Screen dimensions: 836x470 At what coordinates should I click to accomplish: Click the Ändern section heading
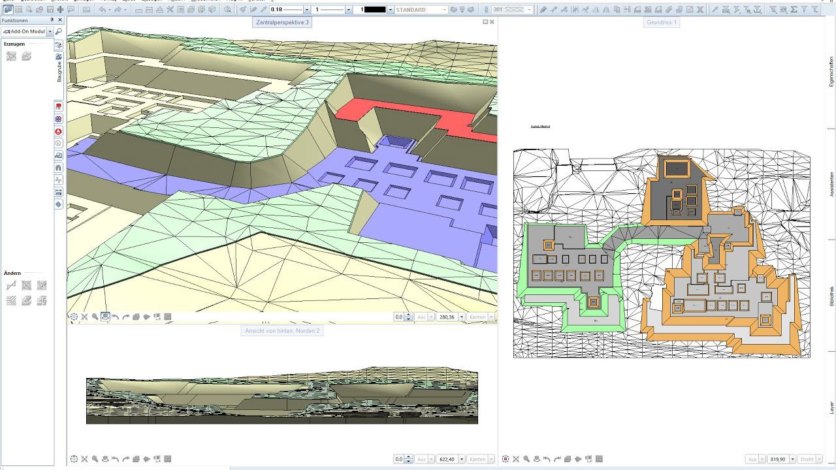(12, 273)
